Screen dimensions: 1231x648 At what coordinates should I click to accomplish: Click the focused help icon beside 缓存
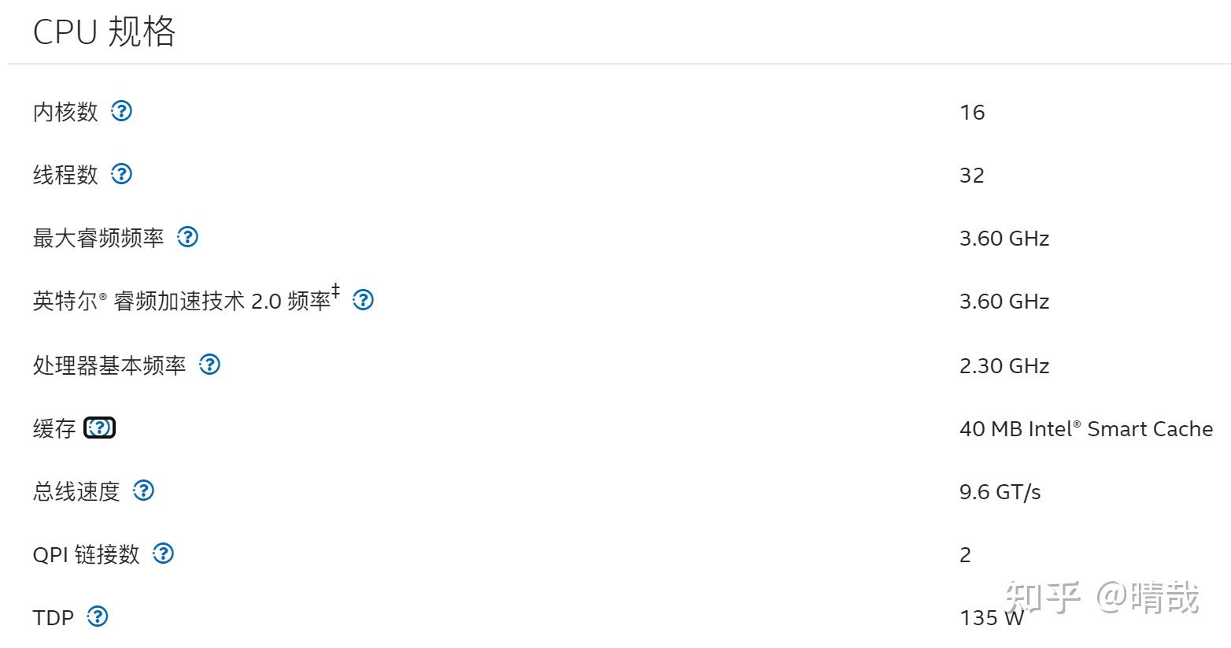pos(100,428)
